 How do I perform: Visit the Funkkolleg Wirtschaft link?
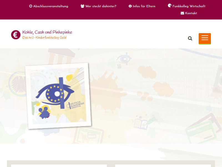click(x=189, y=6)
